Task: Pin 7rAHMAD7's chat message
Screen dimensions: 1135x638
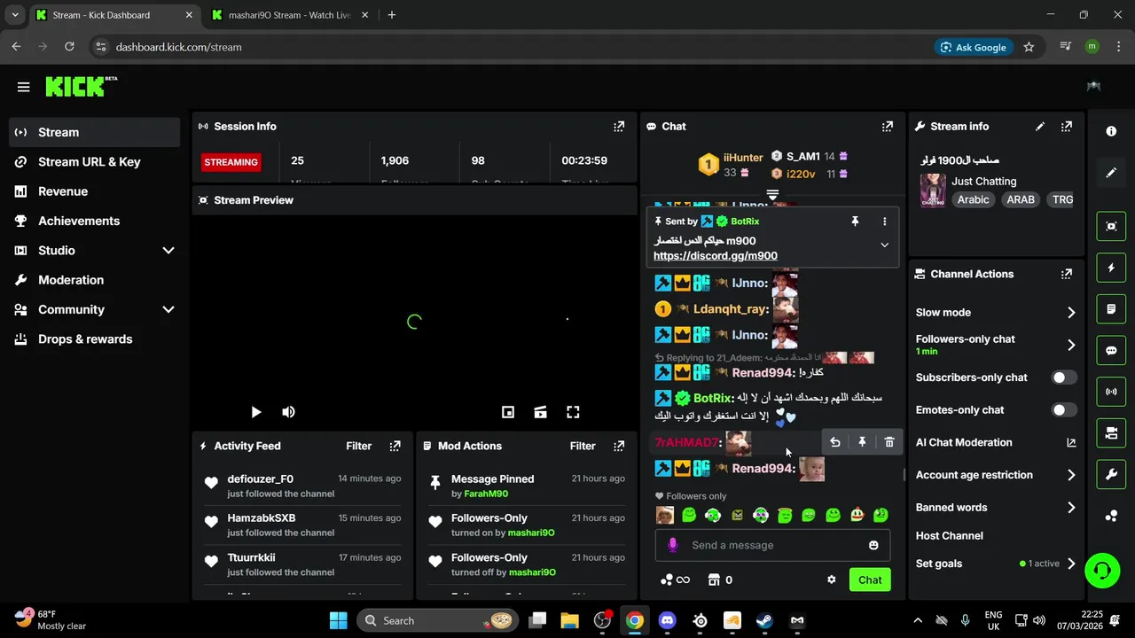Action: 862,442
